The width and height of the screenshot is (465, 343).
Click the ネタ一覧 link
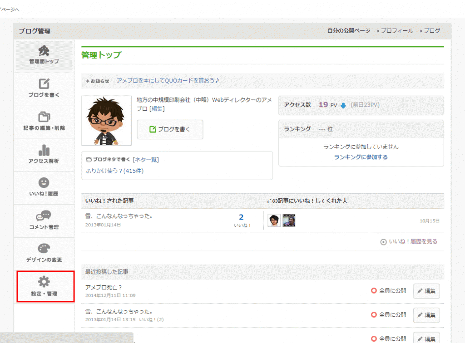(x=146, y=160)
